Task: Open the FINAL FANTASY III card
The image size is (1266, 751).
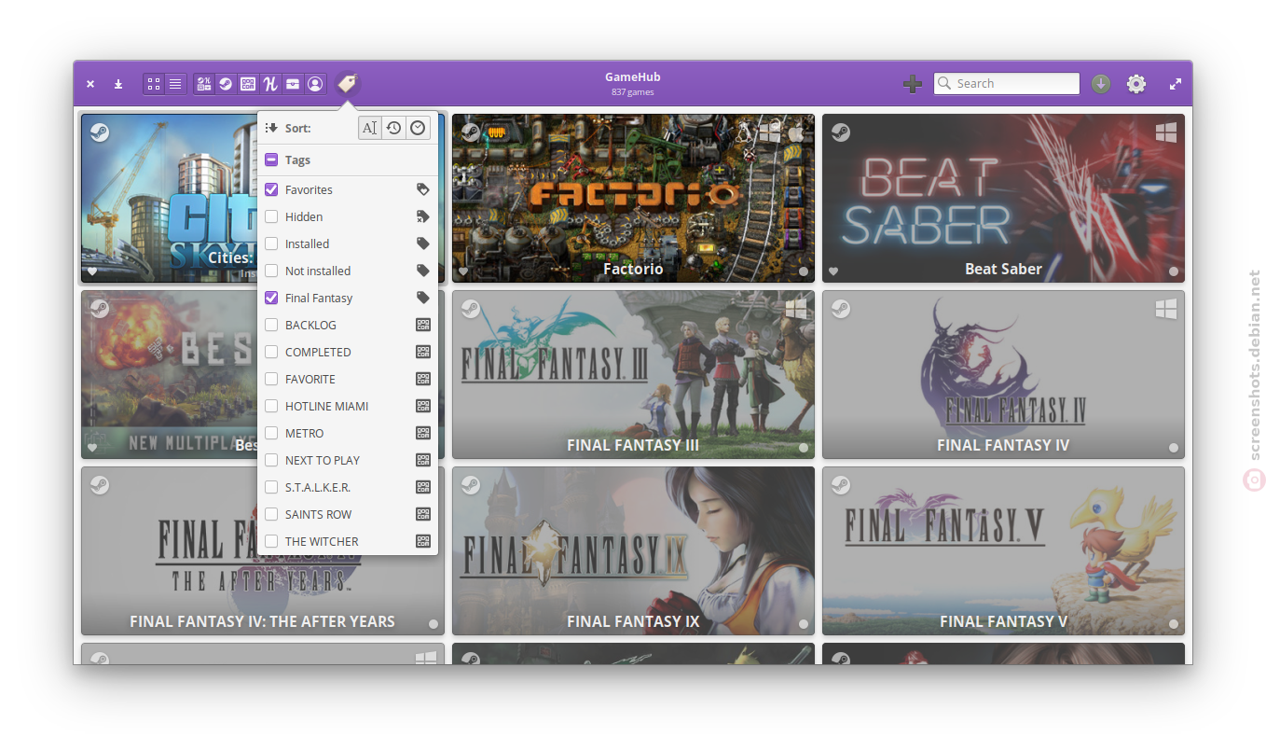Action: click(x=633, y=374)
